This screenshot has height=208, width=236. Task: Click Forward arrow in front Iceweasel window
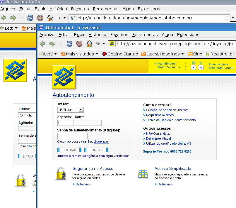pos(52,44)
